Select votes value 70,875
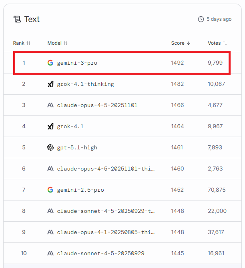 [217, 190]
